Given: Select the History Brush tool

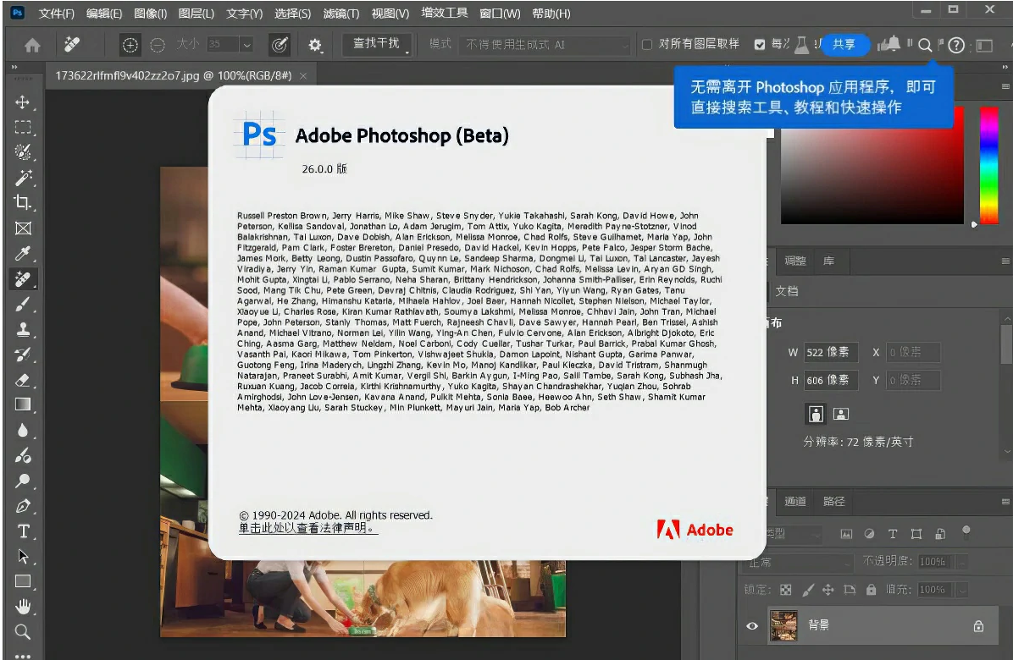Looking at the screenshot, I should [x=23, y=355].
